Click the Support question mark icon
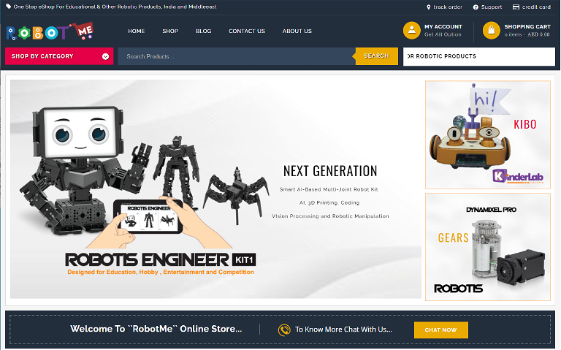 click(x=476, y=7)
